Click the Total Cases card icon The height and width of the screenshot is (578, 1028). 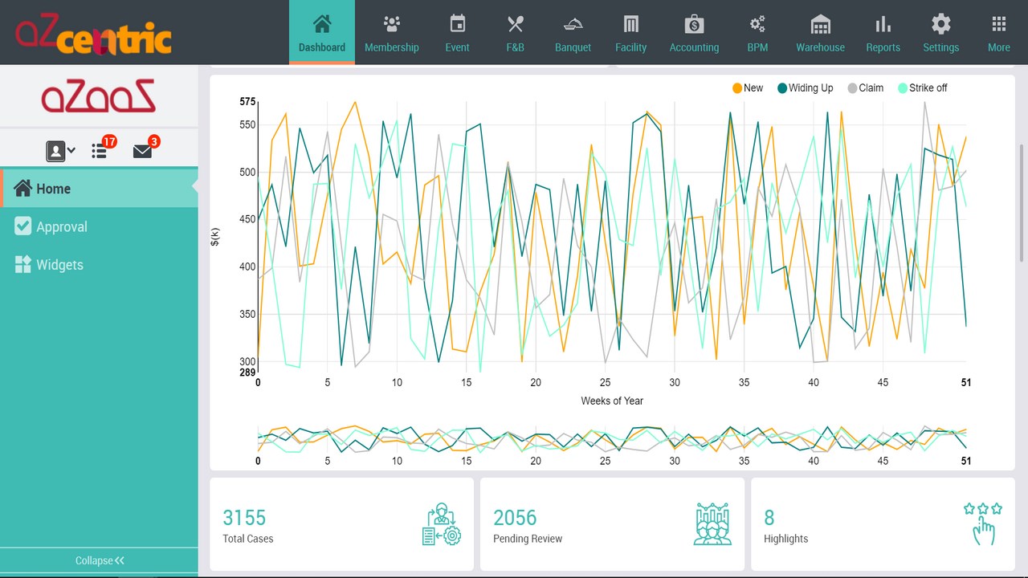441,525
